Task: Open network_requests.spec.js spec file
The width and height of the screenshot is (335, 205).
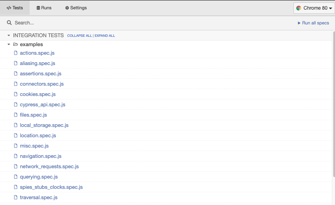Action: 49,166
